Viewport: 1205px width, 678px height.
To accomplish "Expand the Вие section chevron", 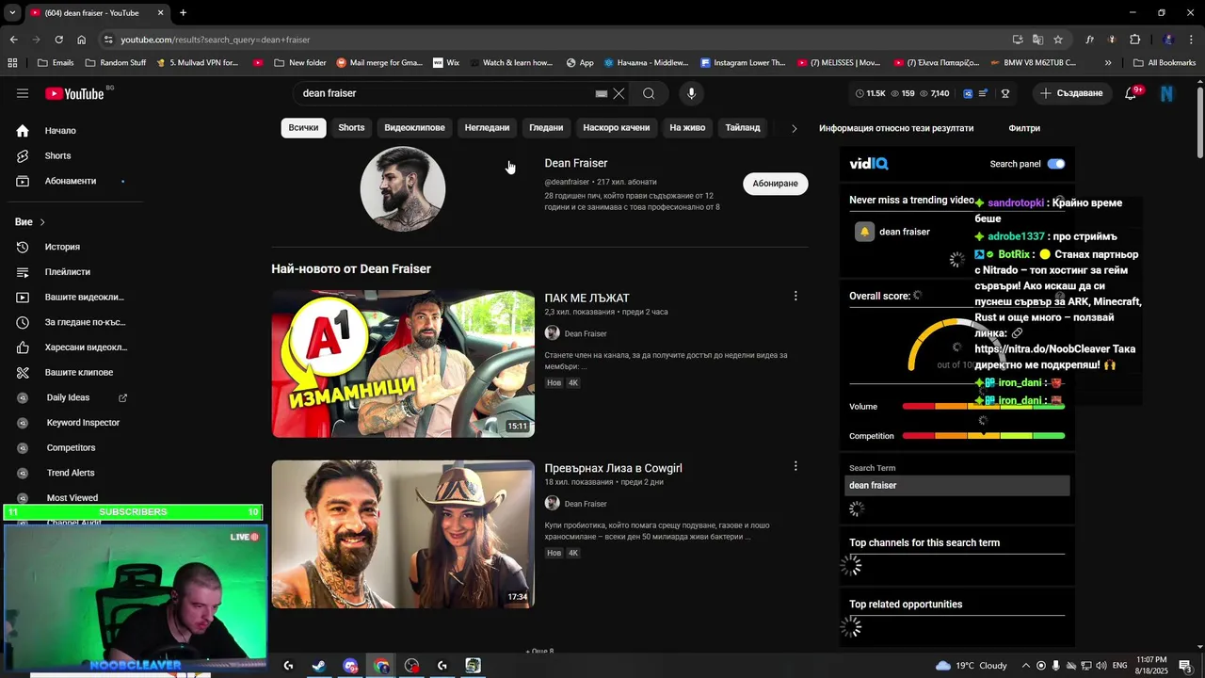I will click(42, 222).
